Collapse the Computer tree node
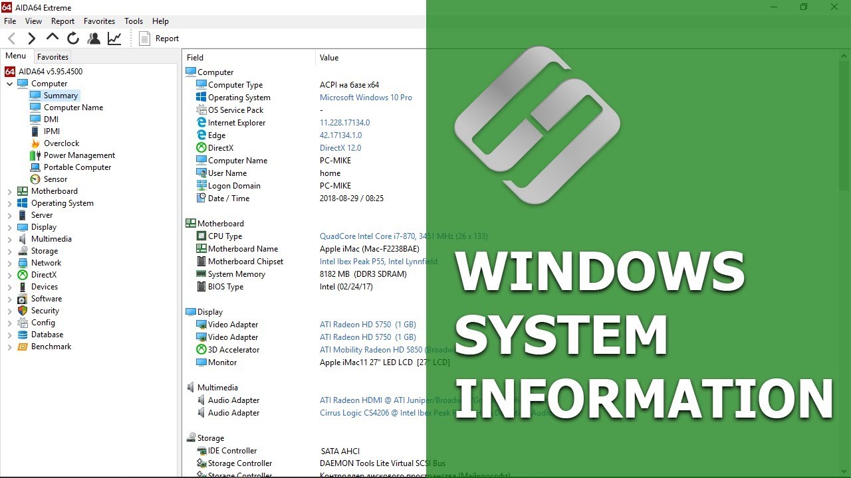851x478 pixels. pos(9,84)
